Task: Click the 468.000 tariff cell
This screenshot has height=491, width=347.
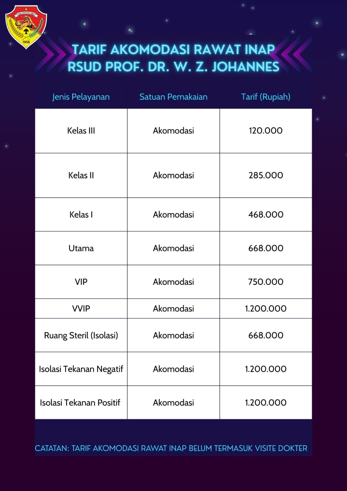Action: click(x=266, y=215)
